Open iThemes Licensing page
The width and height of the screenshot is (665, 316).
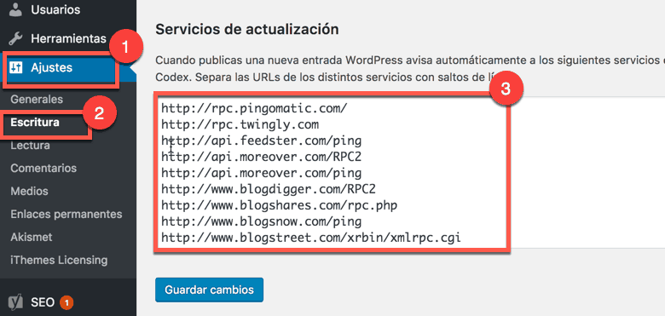click(x=59, y=260)
